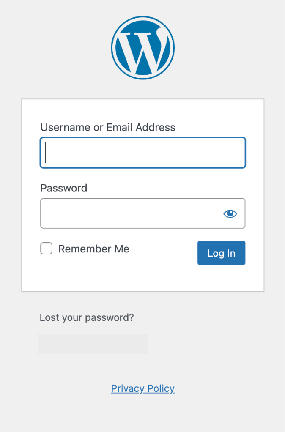Open the Privacy Policy link
The width and height of the screenshot is (285, 432).
click(142, 388)
